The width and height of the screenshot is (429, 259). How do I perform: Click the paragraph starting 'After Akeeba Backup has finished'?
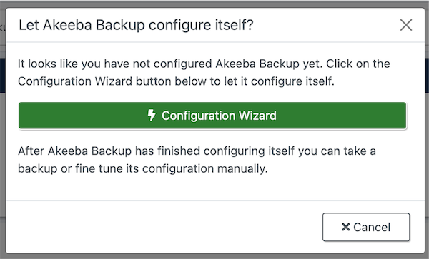pyautogui.click(x=197, y=160)
